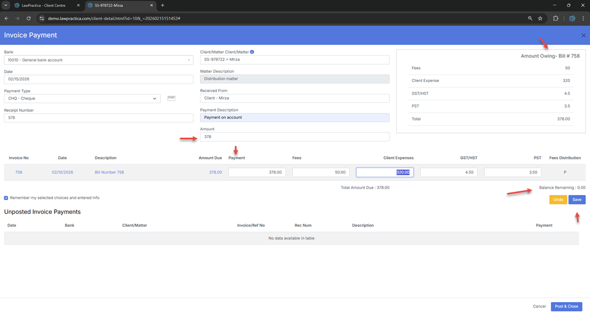The height and width of the screenshot is (315, 590).
Task: Open the browser extensions puzzle icon
Action: [556, 18]
